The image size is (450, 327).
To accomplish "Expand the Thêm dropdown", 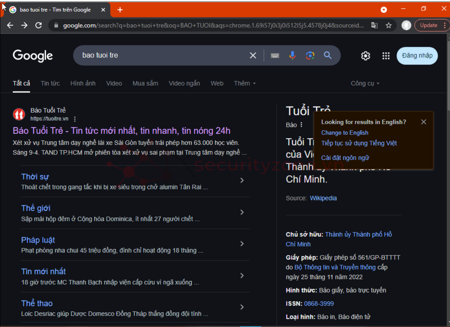I will click(245, 83).
